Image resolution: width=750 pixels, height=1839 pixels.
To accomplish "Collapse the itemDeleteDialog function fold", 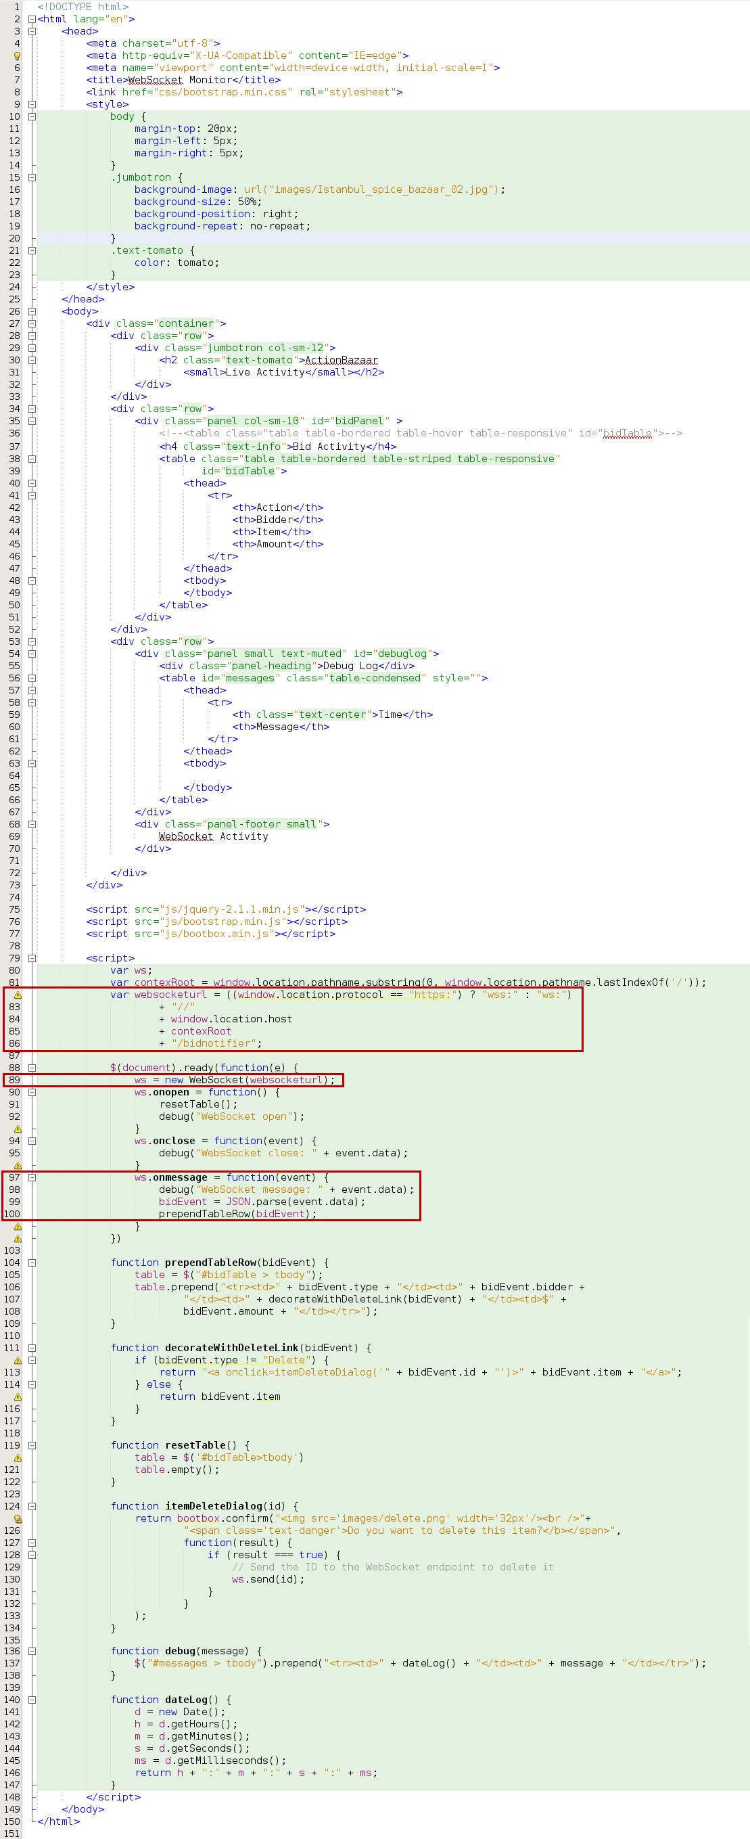I will (31, 1506).
